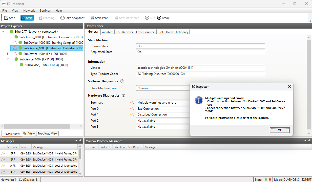Click the Type (Product Code) field
This screenshot has height=182, width=312.
(200, 74)
